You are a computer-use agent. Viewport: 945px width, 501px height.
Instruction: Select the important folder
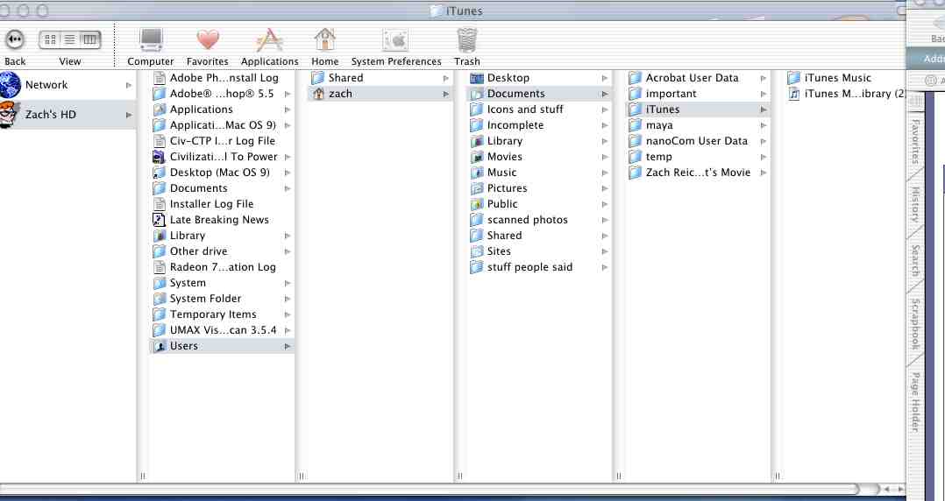pyautogui.click(x=697, y=94)
